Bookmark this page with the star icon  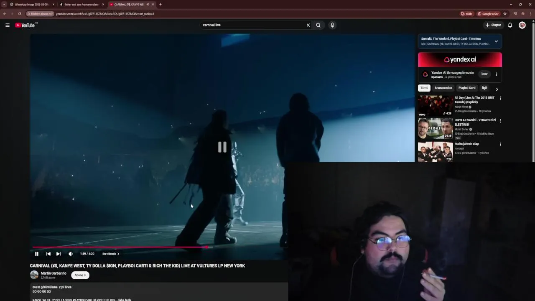(505, 14)
